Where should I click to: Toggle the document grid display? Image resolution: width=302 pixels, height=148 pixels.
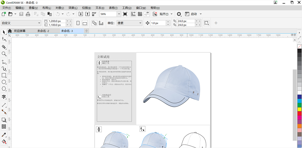[x=140, y=14]
